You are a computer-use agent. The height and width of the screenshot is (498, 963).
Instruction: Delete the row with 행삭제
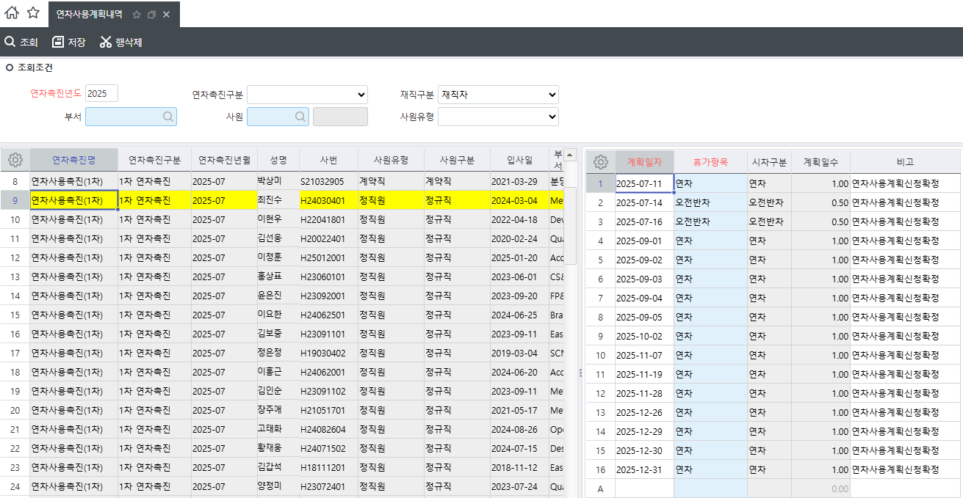click(x=120, y=42)
